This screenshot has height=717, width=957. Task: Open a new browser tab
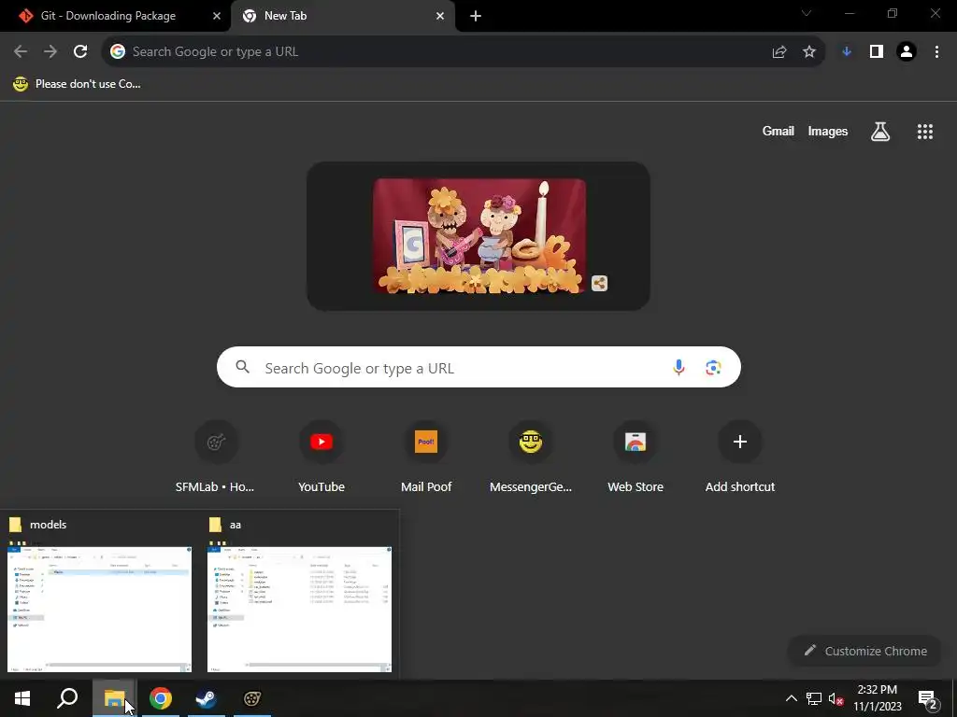tap(476, 16)
